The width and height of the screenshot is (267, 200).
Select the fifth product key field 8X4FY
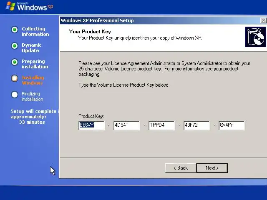coord(232,125)
